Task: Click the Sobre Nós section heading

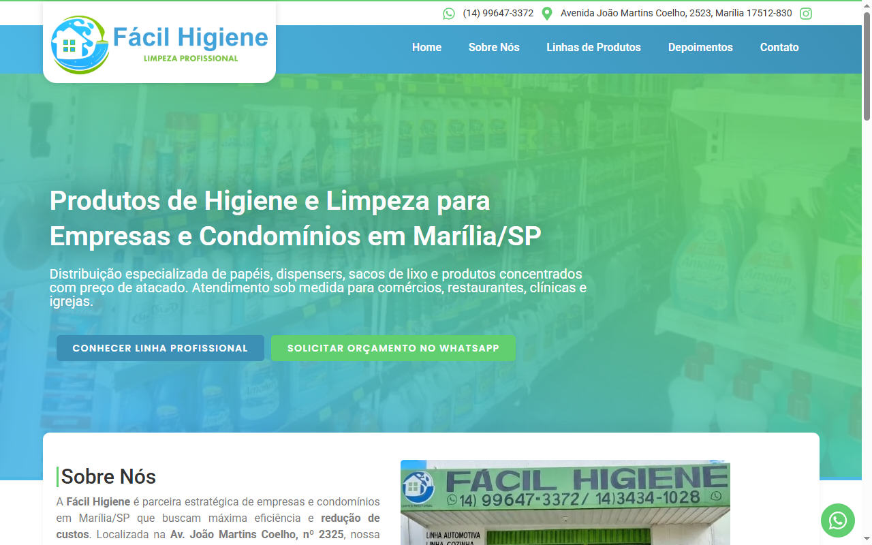Action: click(x=108, y=476)
